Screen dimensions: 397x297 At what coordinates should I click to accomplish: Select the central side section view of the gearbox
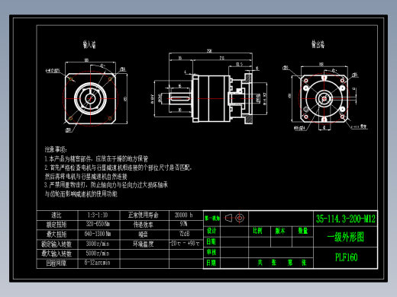(x=211, y=98)
